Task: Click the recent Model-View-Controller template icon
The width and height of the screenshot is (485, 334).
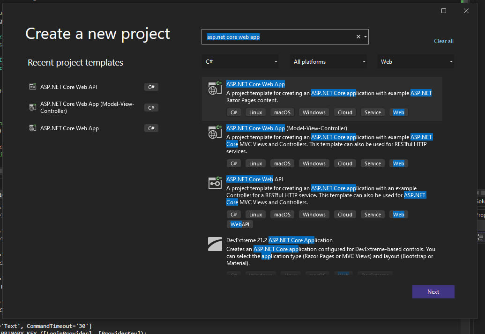Action: [32, 107]
